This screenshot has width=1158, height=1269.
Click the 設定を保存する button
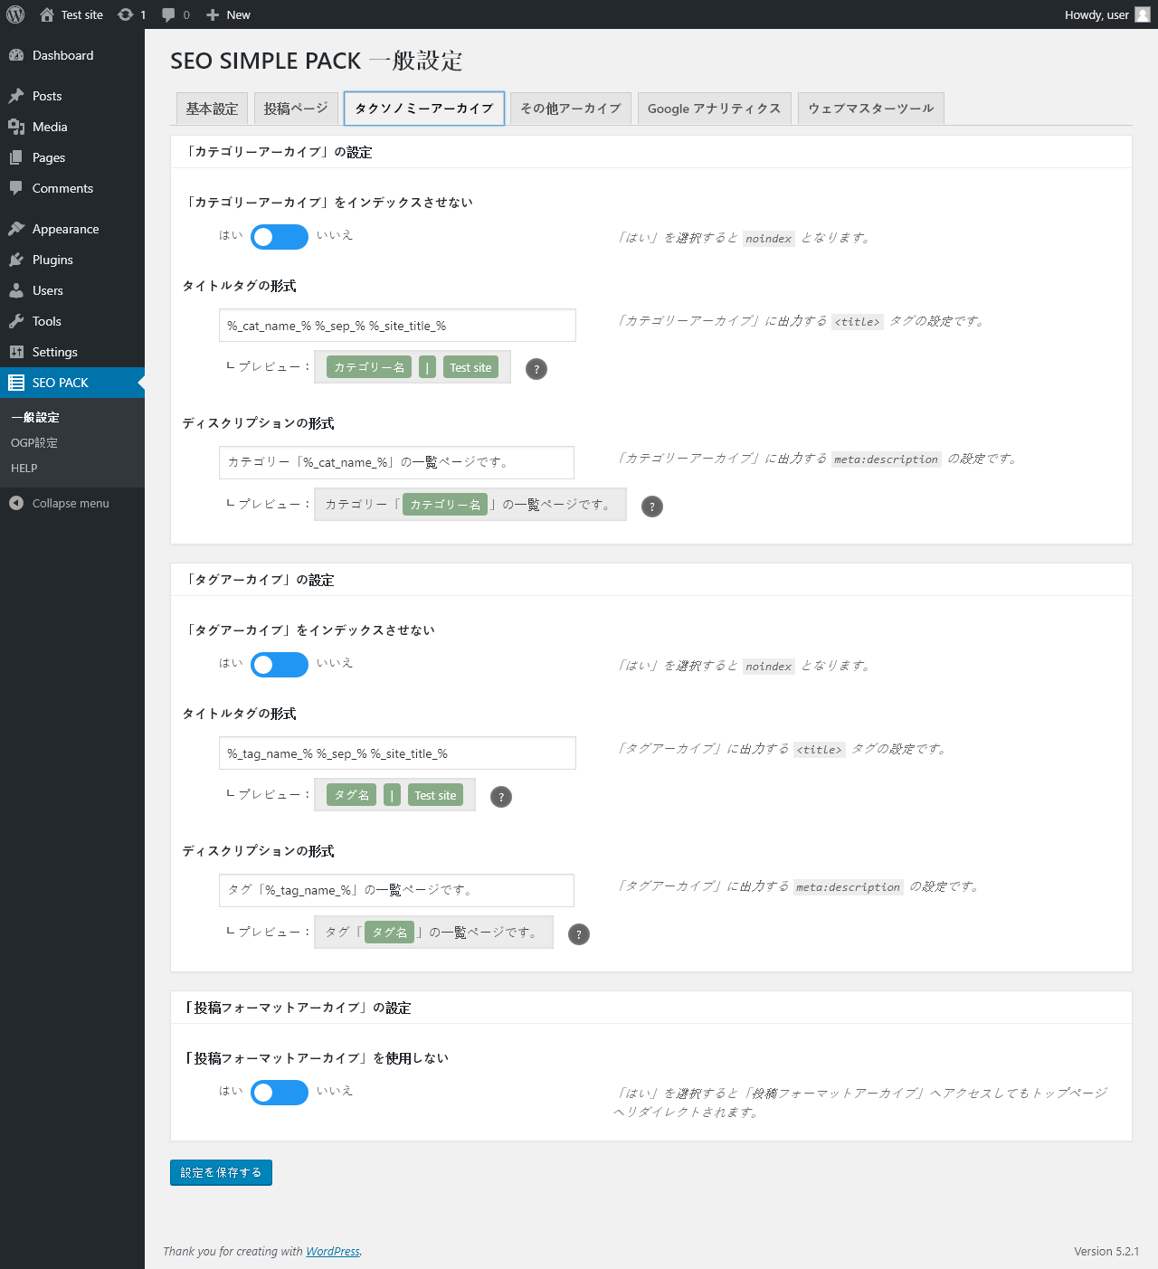point(221,1172)
